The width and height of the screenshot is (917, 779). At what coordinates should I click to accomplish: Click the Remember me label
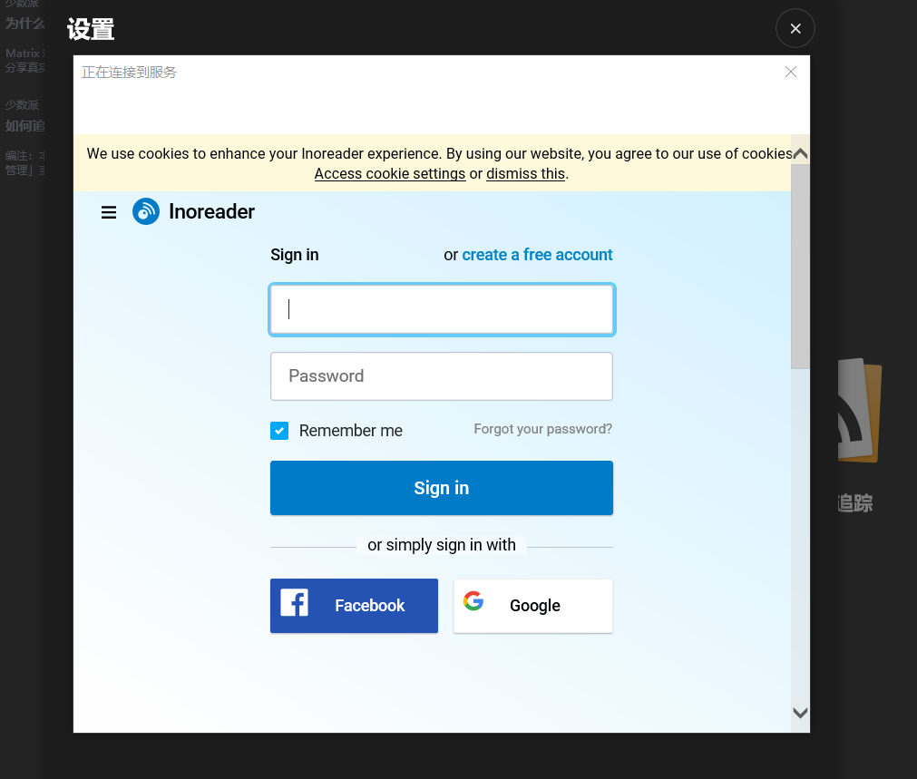click(x=350, y=431)
